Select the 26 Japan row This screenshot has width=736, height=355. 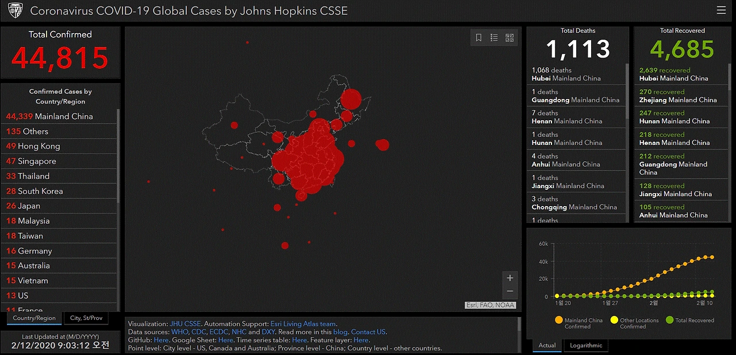59,206
